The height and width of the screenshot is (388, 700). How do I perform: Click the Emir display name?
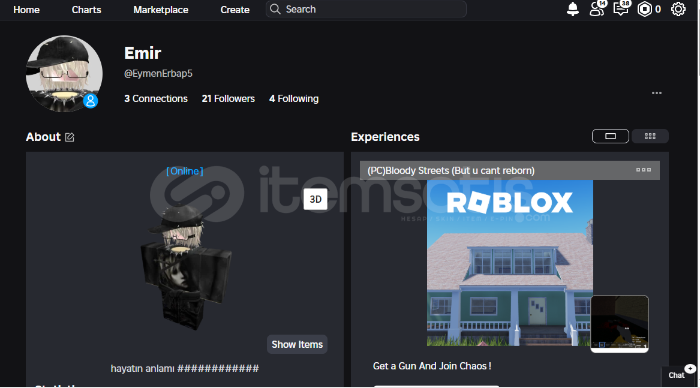(x=142, y=53)
